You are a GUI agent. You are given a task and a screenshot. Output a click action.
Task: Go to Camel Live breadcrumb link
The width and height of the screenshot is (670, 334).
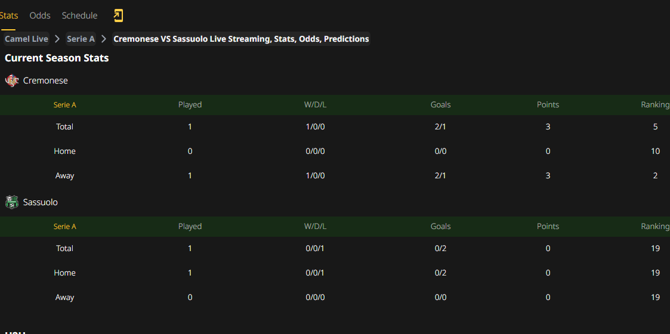tap(26, 39)
